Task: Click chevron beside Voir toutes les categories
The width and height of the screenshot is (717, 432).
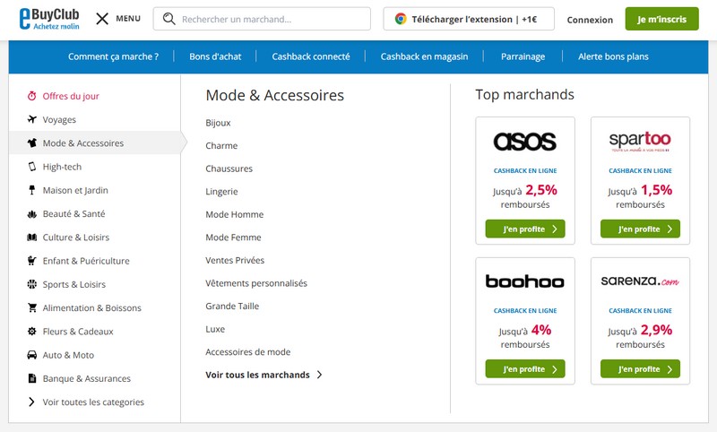Action: [x=31, y=402]
